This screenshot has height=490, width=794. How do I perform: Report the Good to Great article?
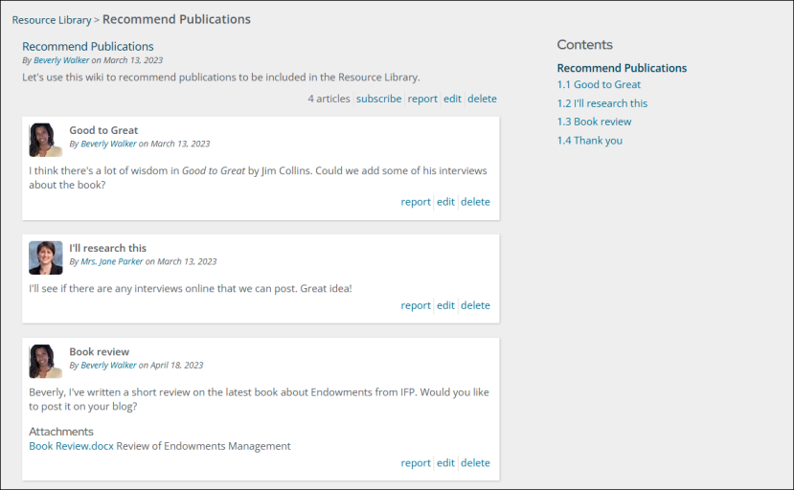(x=416, y=202)
